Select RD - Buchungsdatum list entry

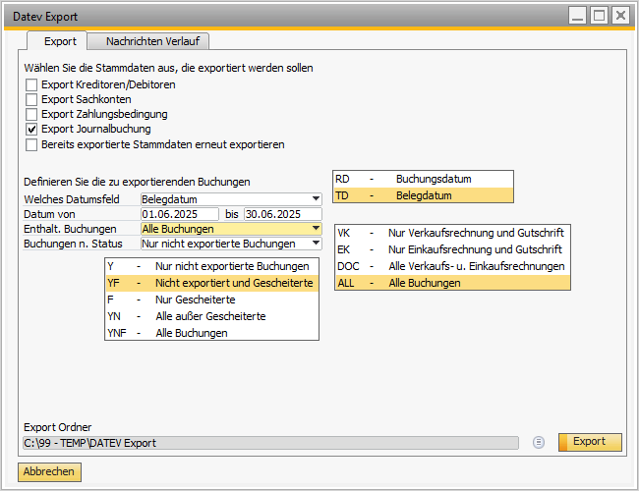click(x=423, y=179)
